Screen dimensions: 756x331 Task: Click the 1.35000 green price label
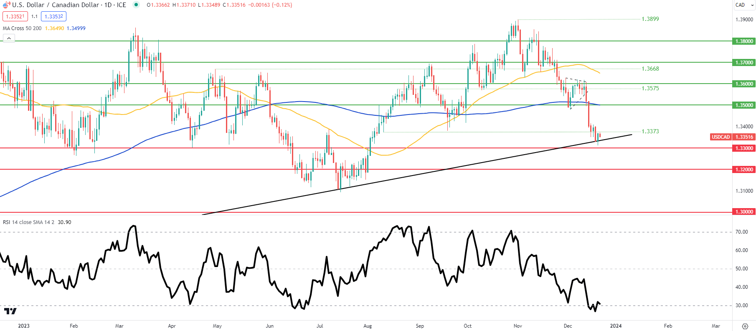(x=744, y=105)
